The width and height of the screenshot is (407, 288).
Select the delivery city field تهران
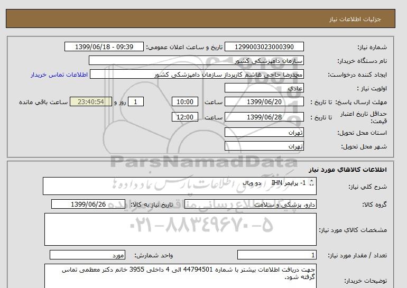click(x=264, y=146)
